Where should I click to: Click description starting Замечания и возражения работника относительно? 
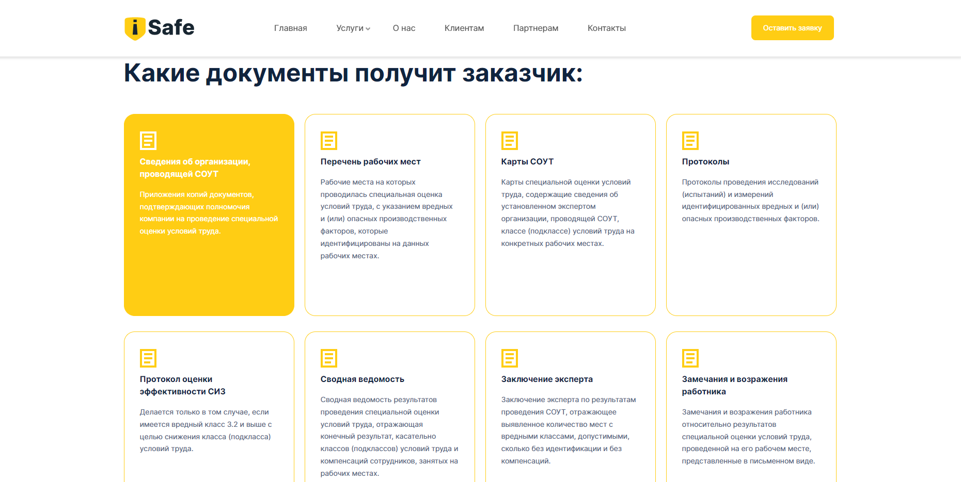click(748, 437)
